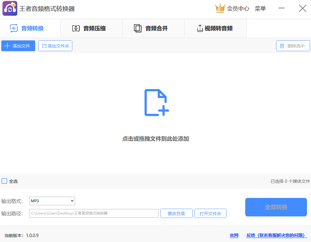
Task: Open the 反馈 customer service feedback link
Action: pyautogui.click(x=276, y=236)
